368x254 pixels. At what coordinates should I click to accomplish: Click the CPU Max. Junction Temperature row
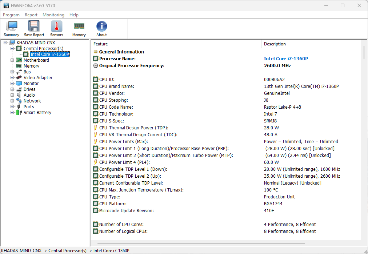(x=226, y=190)
